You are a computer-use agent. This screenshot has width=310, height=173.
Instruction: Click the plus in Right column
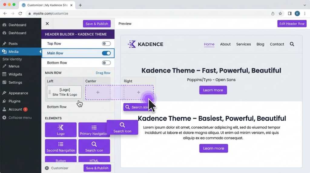tap(139, 92)
